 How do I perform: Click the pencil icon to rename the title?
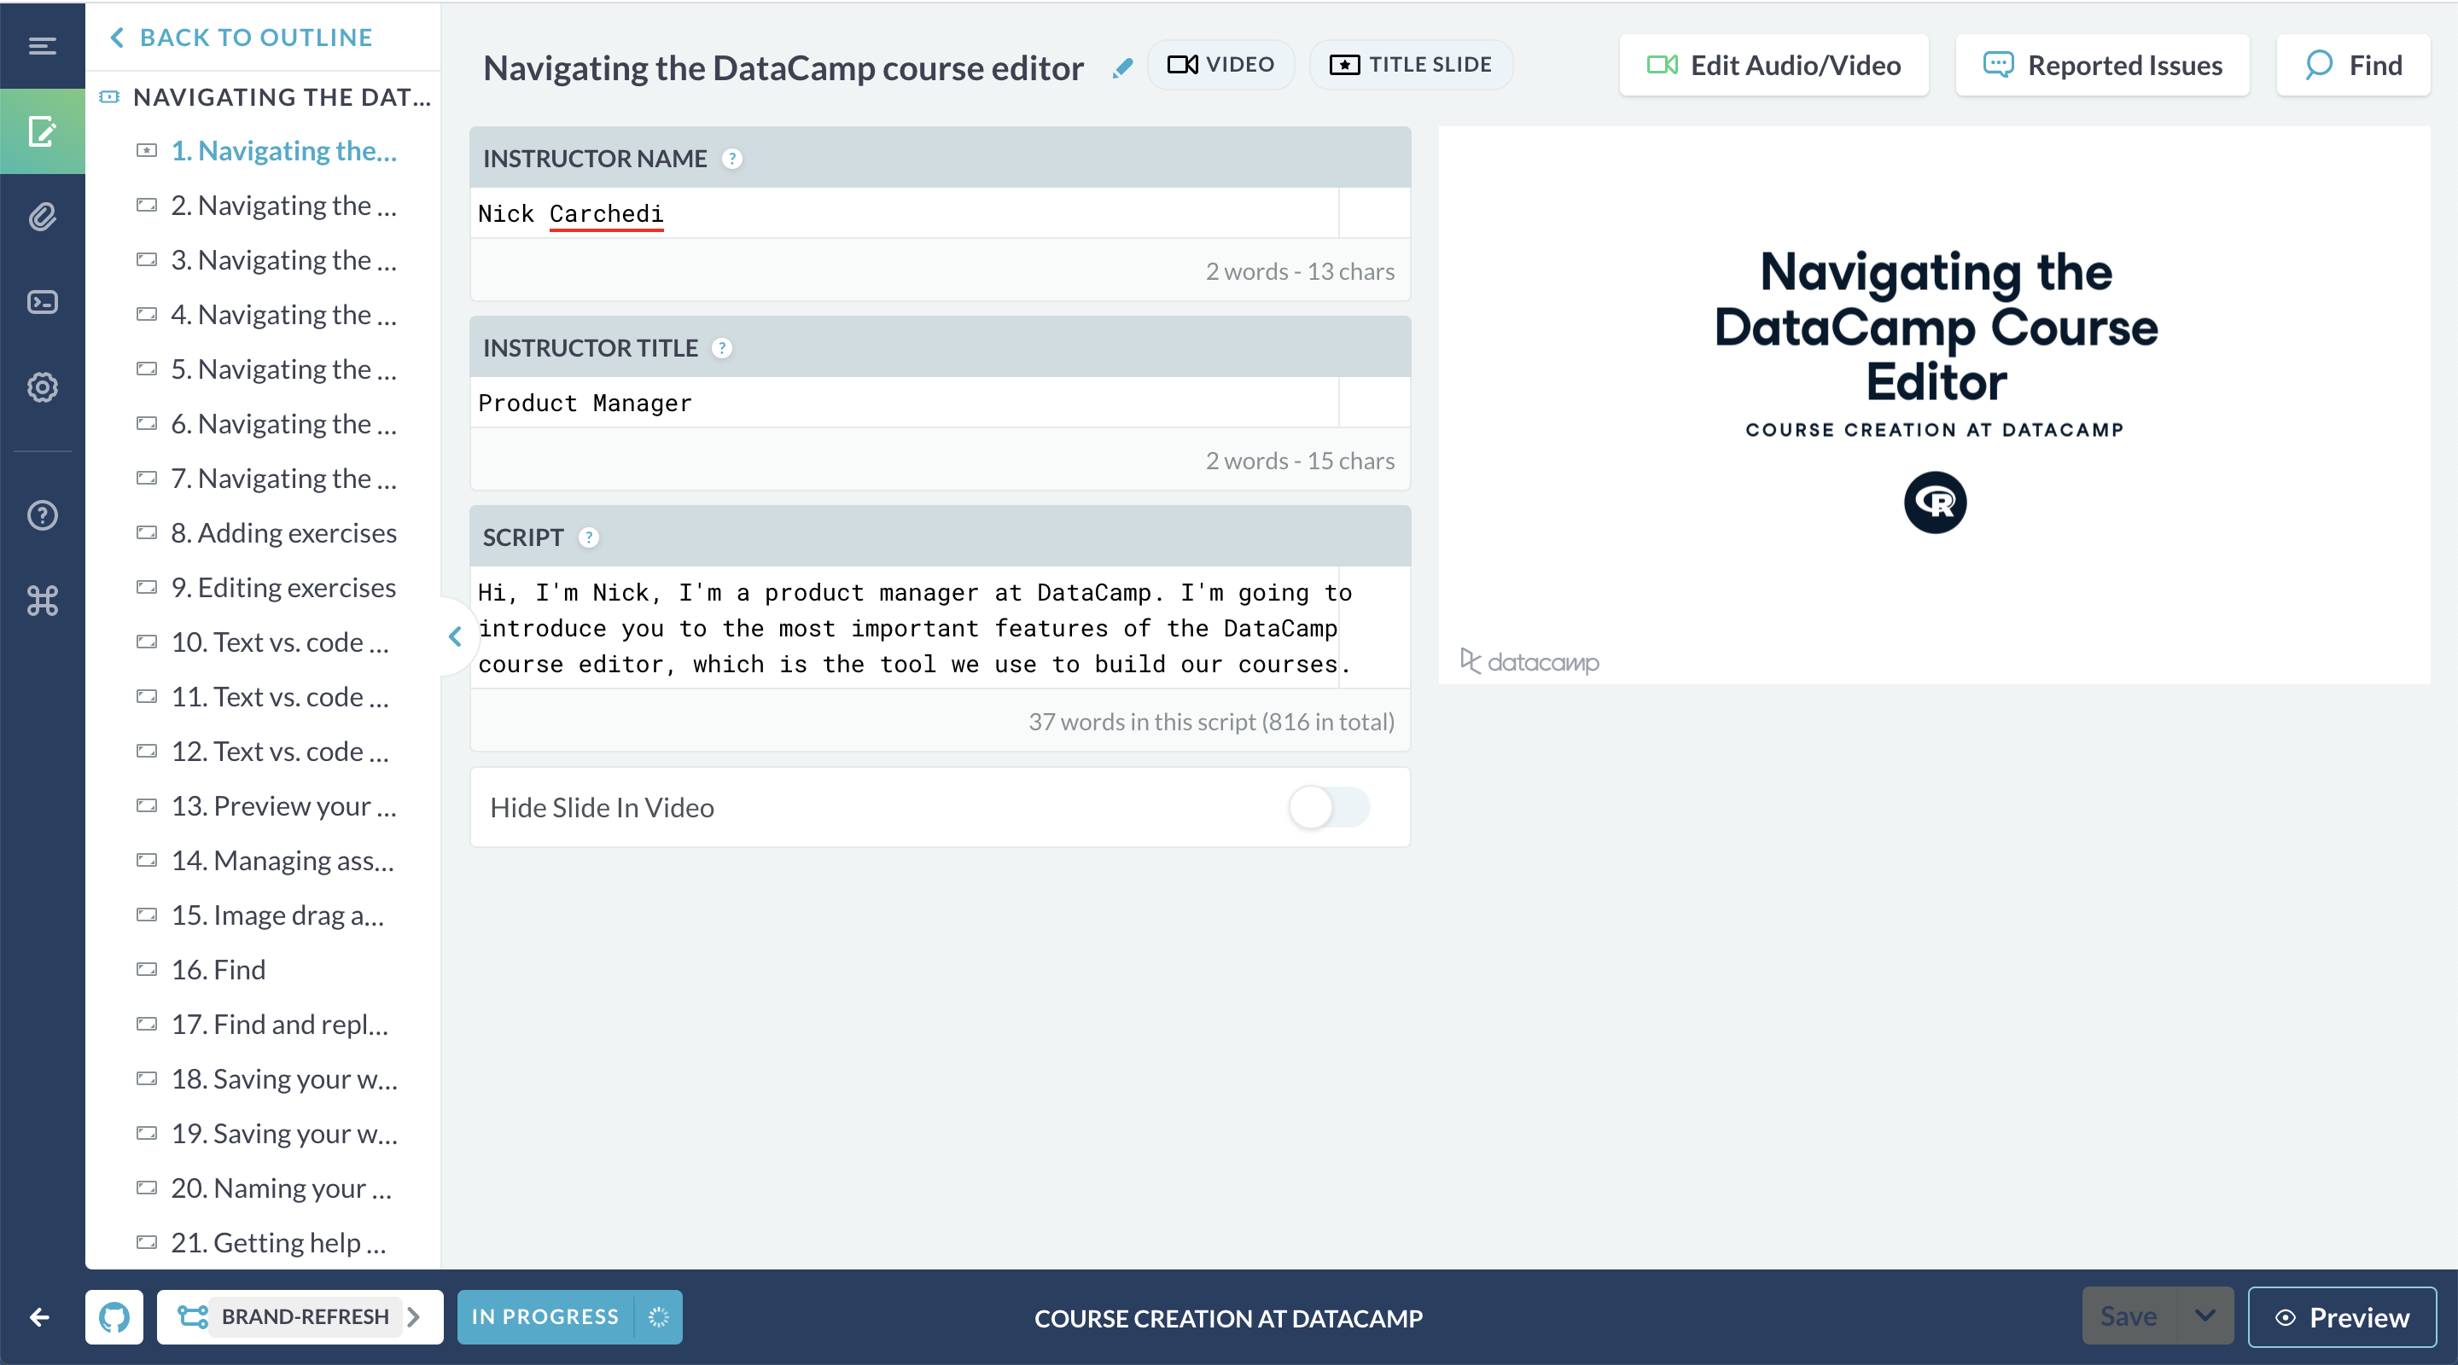pos(1122,67)
